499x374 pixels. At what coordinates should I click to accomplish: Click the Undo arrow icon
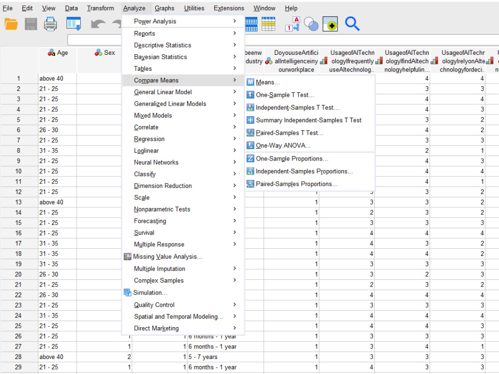tap(98, 24)
